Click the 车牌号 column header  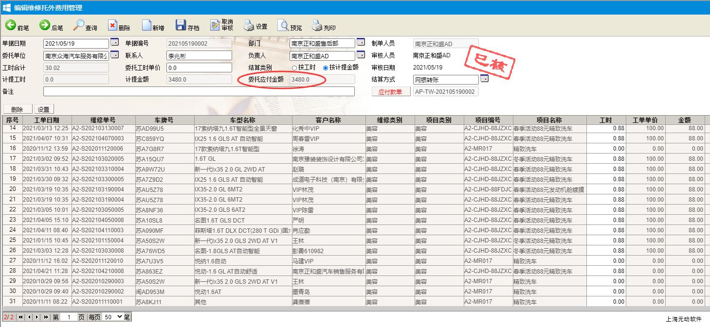[164, 120]
